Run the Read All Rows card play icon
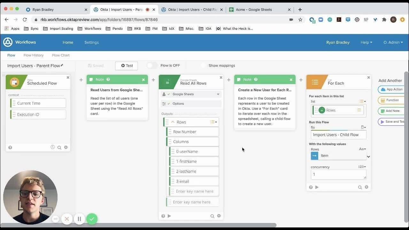The width and height of the screenshot is (409, 230). pyautogui.click(x=169, y=216)
